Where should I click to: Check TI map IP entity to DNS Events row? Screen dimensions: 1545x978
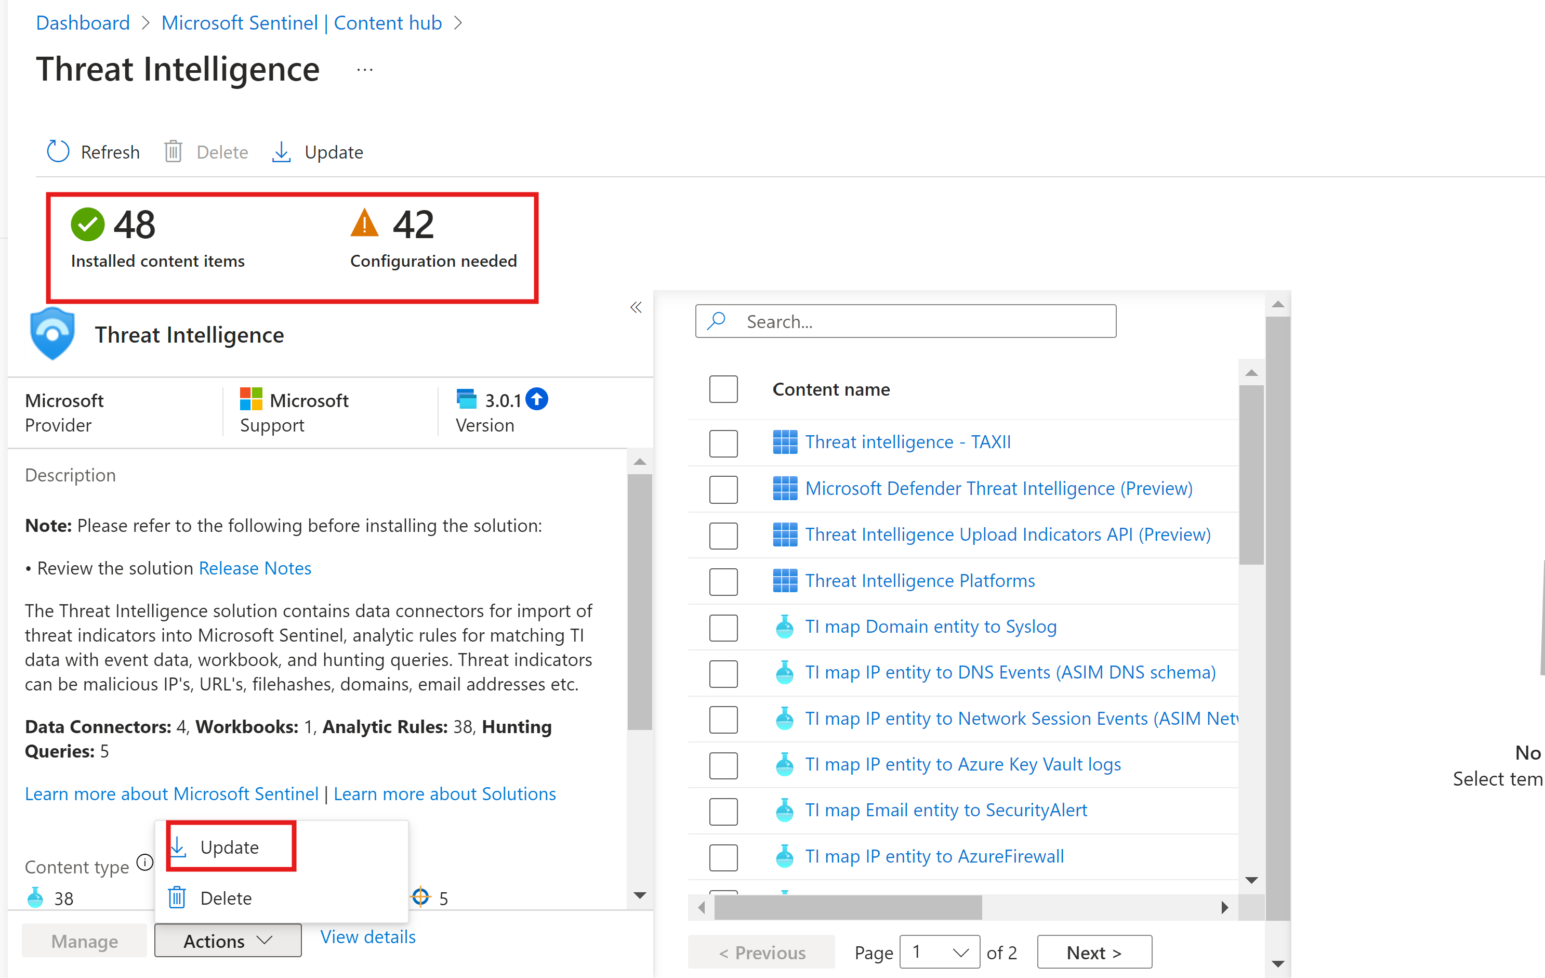(723, 674)
